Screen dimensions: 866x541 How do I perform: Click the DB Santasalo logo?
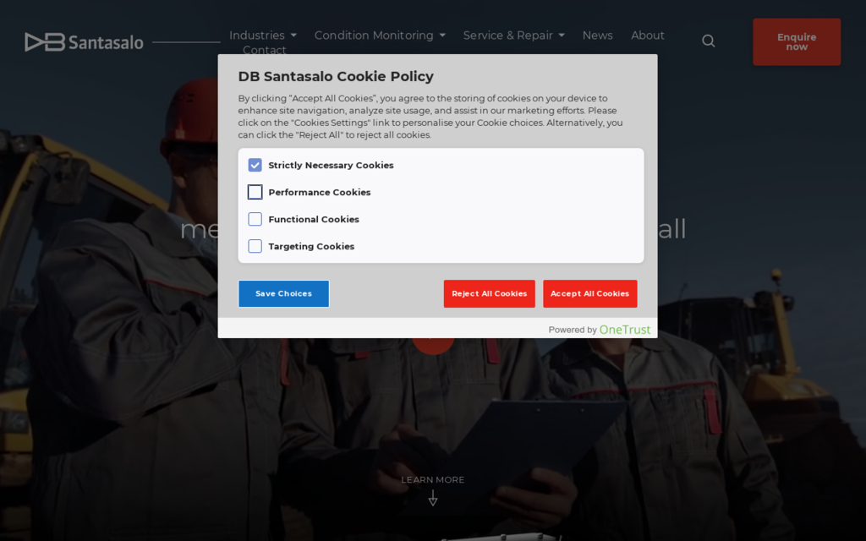(84, 42)
